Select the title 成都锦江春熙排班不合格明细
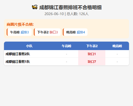The image size is (133, 106). point(70,7)
